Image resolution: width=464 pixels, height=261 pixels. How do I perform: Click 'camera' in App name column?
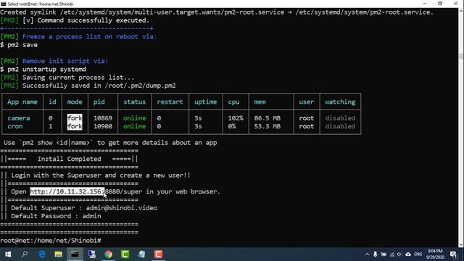pyautogui.click(x=19, y=118)
